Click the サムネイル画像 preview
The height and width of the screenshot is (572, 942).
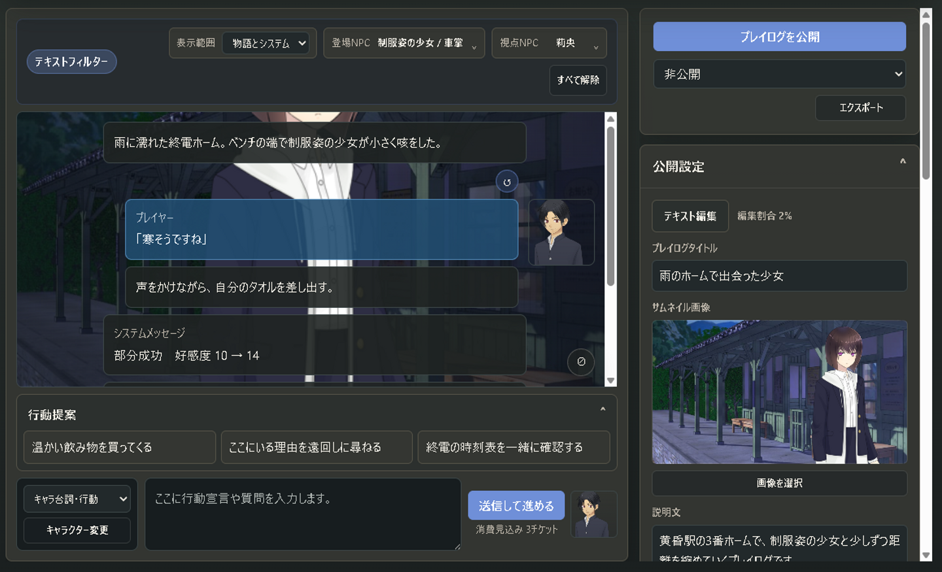coord(779,392)
